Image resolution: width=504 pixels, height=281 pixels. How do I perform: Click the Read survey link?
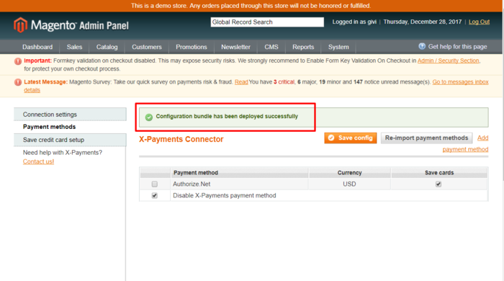[241, 82]
